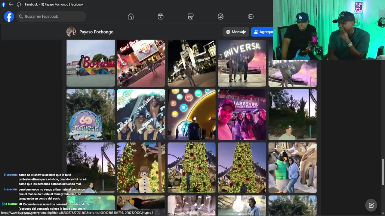Image resolution: width=385 pixels, height=216 pixels.
Task: Open the Universal globe group photo
Action: (242, 63)
